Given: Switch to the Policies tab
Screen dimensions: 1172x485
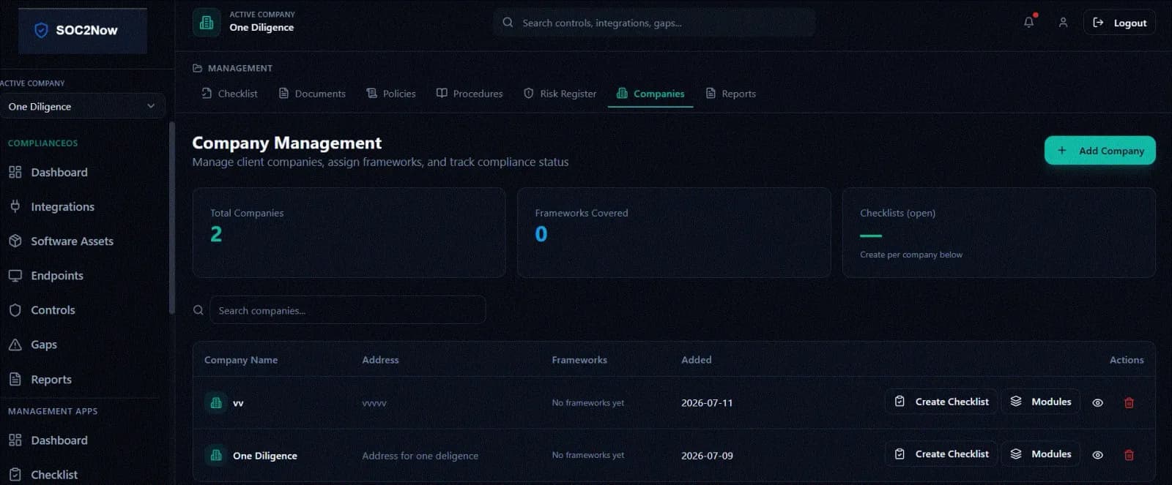Looking at the screenshot, I should (391, 94).
